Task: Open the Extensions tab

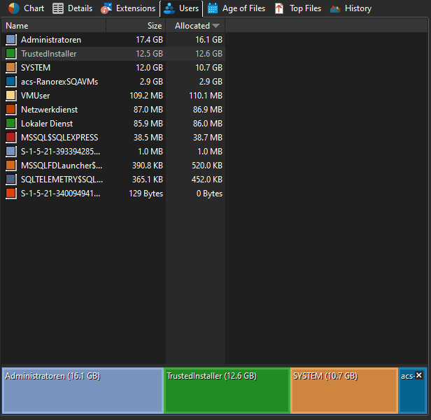Action: pos(128,8)
